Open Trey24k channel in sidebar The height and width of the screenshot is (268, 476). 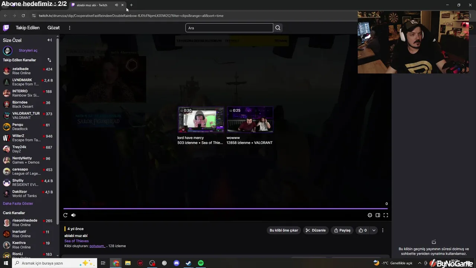(x=28, y=149)
